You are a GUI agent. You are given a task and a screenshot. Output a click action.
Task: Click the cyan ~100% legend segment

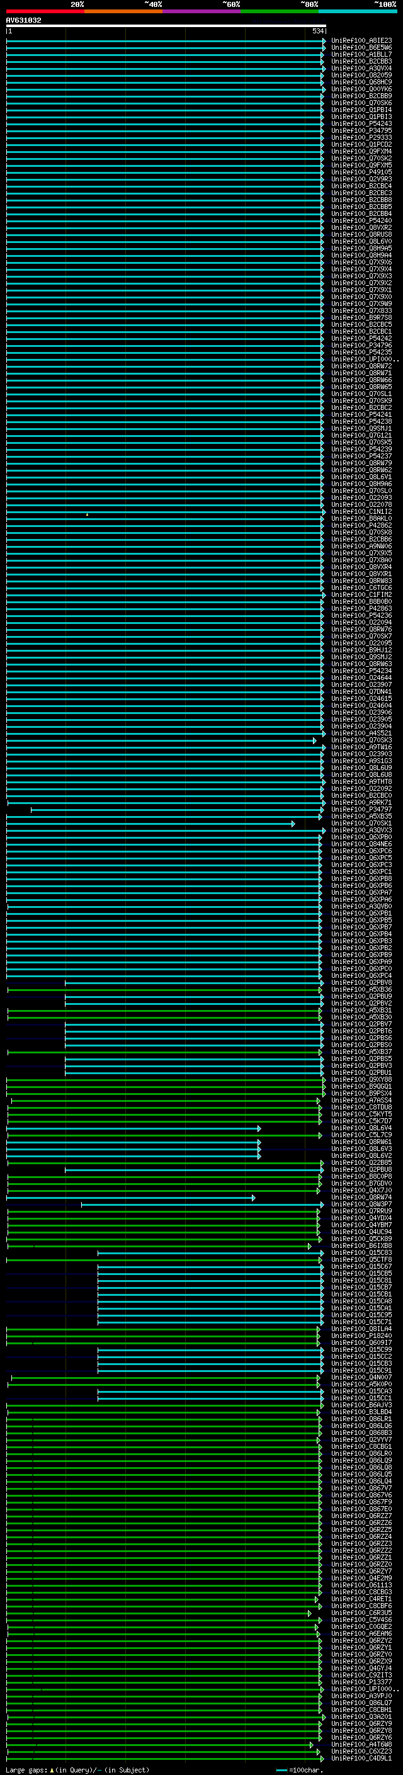358,11
